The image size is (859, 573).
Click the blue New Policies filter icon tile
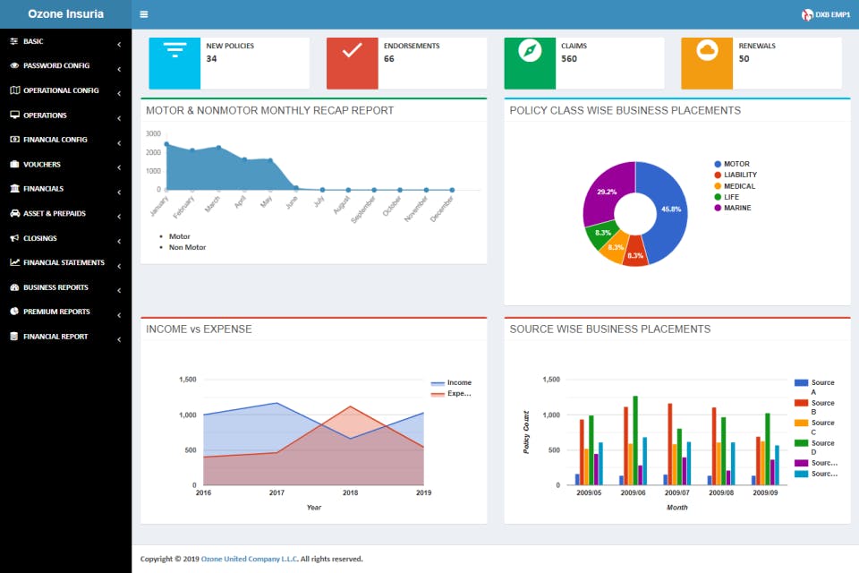[174, 63]
